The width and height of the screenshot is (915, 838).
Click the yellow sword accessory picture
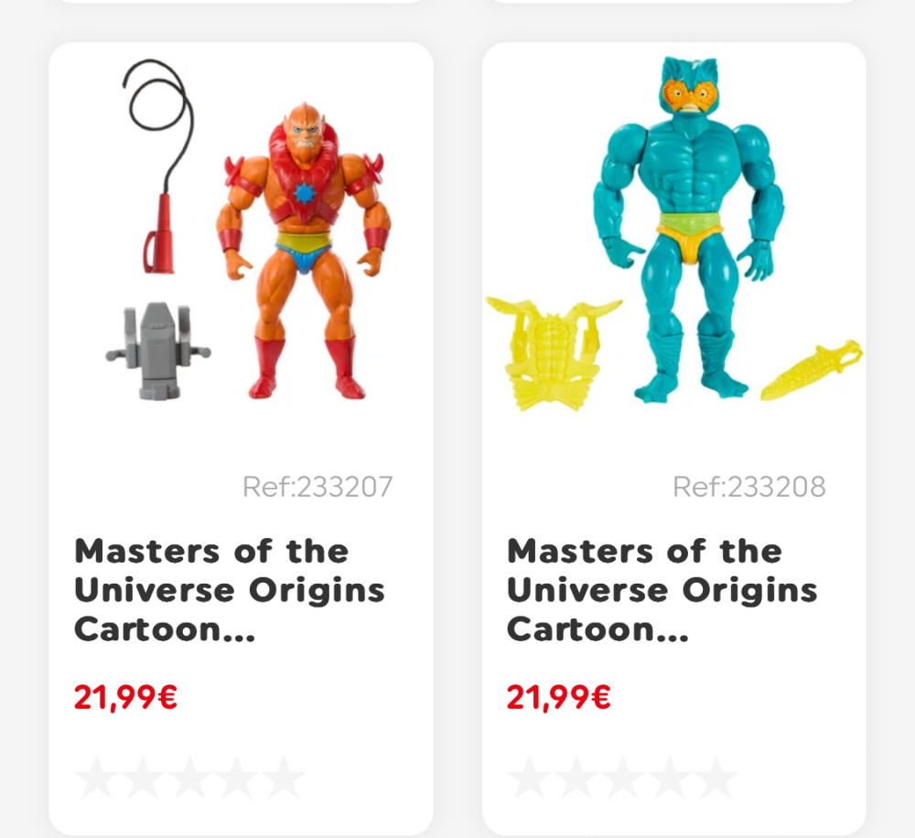pyautogui.click(x=812, y=370)
